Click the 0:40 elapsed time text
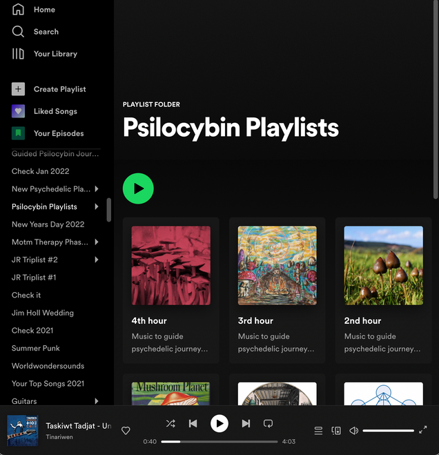Screen dimensions: 439x455 click(150, 442)
